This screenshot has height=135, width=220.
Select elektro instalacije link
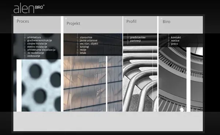pos(37,47)
